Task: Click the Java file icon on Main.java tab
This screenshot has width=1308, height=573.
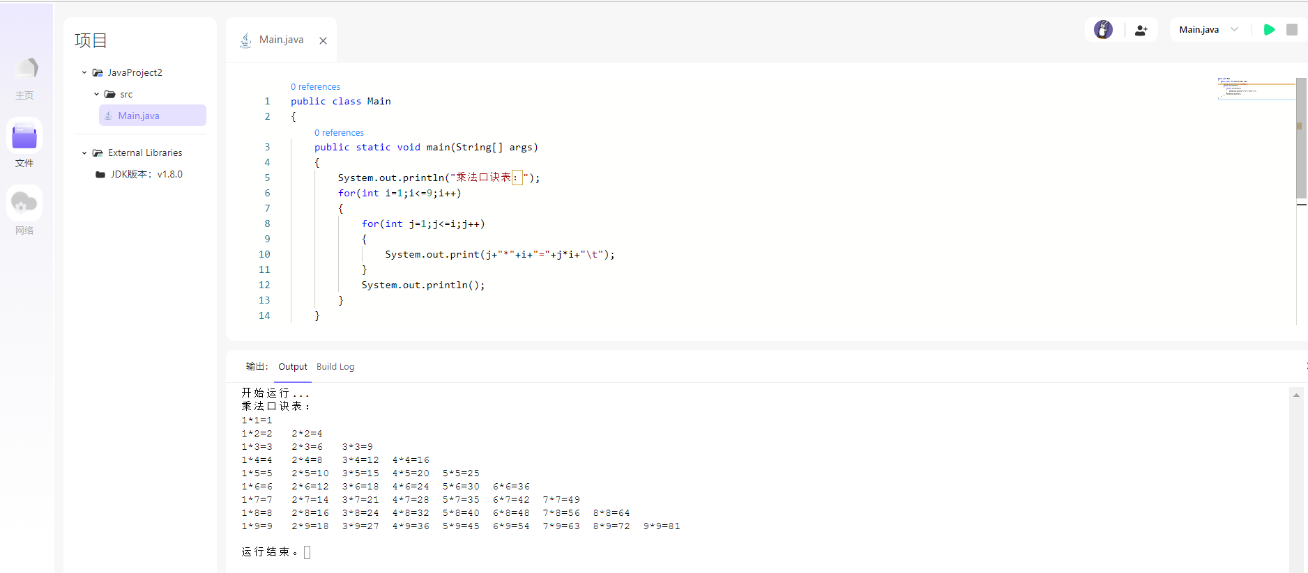Action: 245,40
